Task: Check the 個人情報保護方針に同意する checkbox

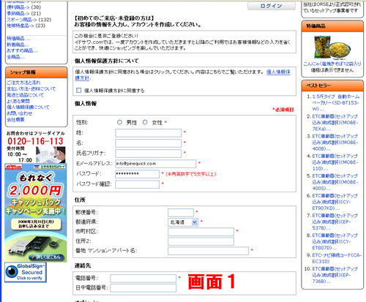Action: tap(78, 91)
